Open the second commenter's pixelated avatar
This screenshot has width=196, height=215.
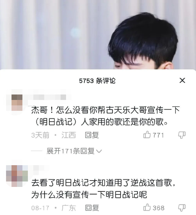coord(17,176)
